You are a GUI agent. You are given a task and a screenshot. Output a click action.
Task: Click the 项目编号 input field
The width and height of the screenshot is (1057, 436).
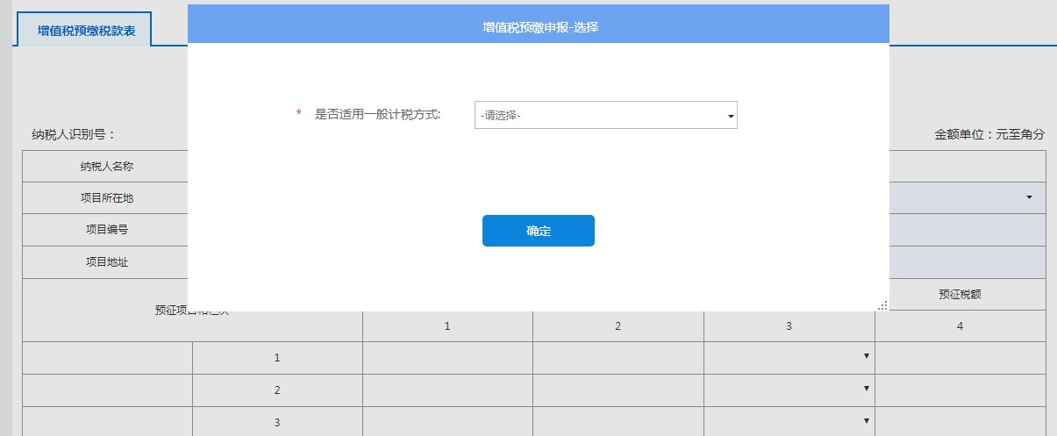[x=967, y=230]
